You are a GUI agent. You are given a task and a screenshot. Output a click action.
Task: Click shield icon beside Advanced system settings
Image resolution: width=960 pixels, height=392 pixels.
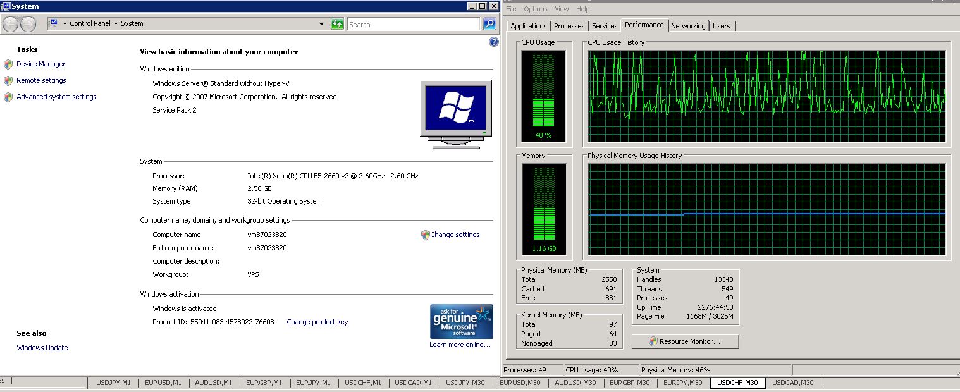point(8,97)
